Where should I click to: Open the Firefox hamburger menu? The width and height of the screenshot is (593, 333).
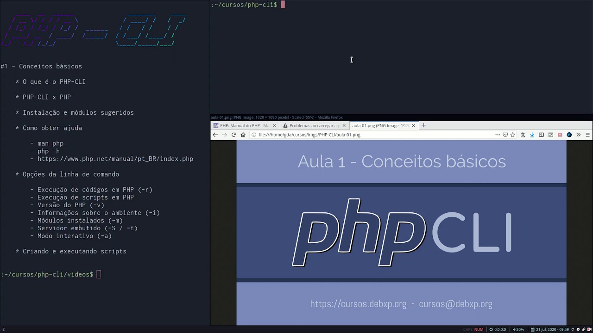(588, 135)
